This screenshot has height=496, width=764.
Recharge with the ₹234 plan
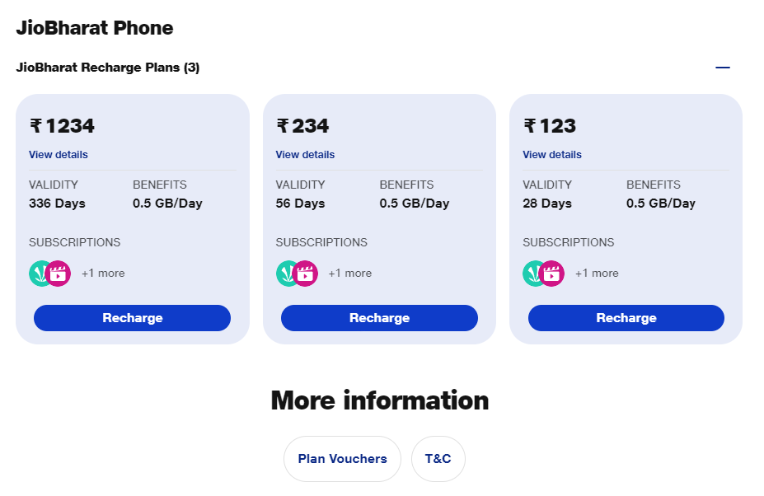point(379,318)
